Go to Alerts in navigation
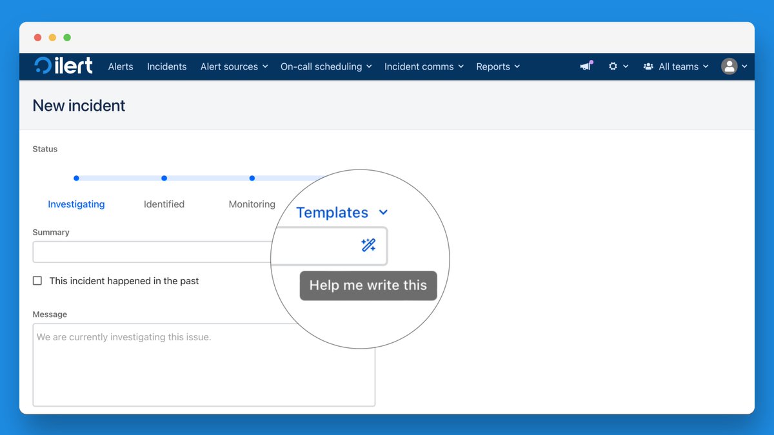Screen dimensions: 774x435 (x=121, y=66)
